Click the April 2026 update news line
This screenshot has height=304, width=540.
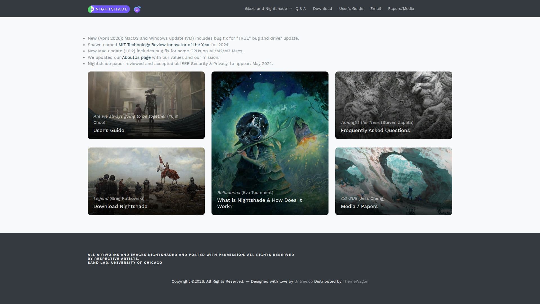[193, 38]
